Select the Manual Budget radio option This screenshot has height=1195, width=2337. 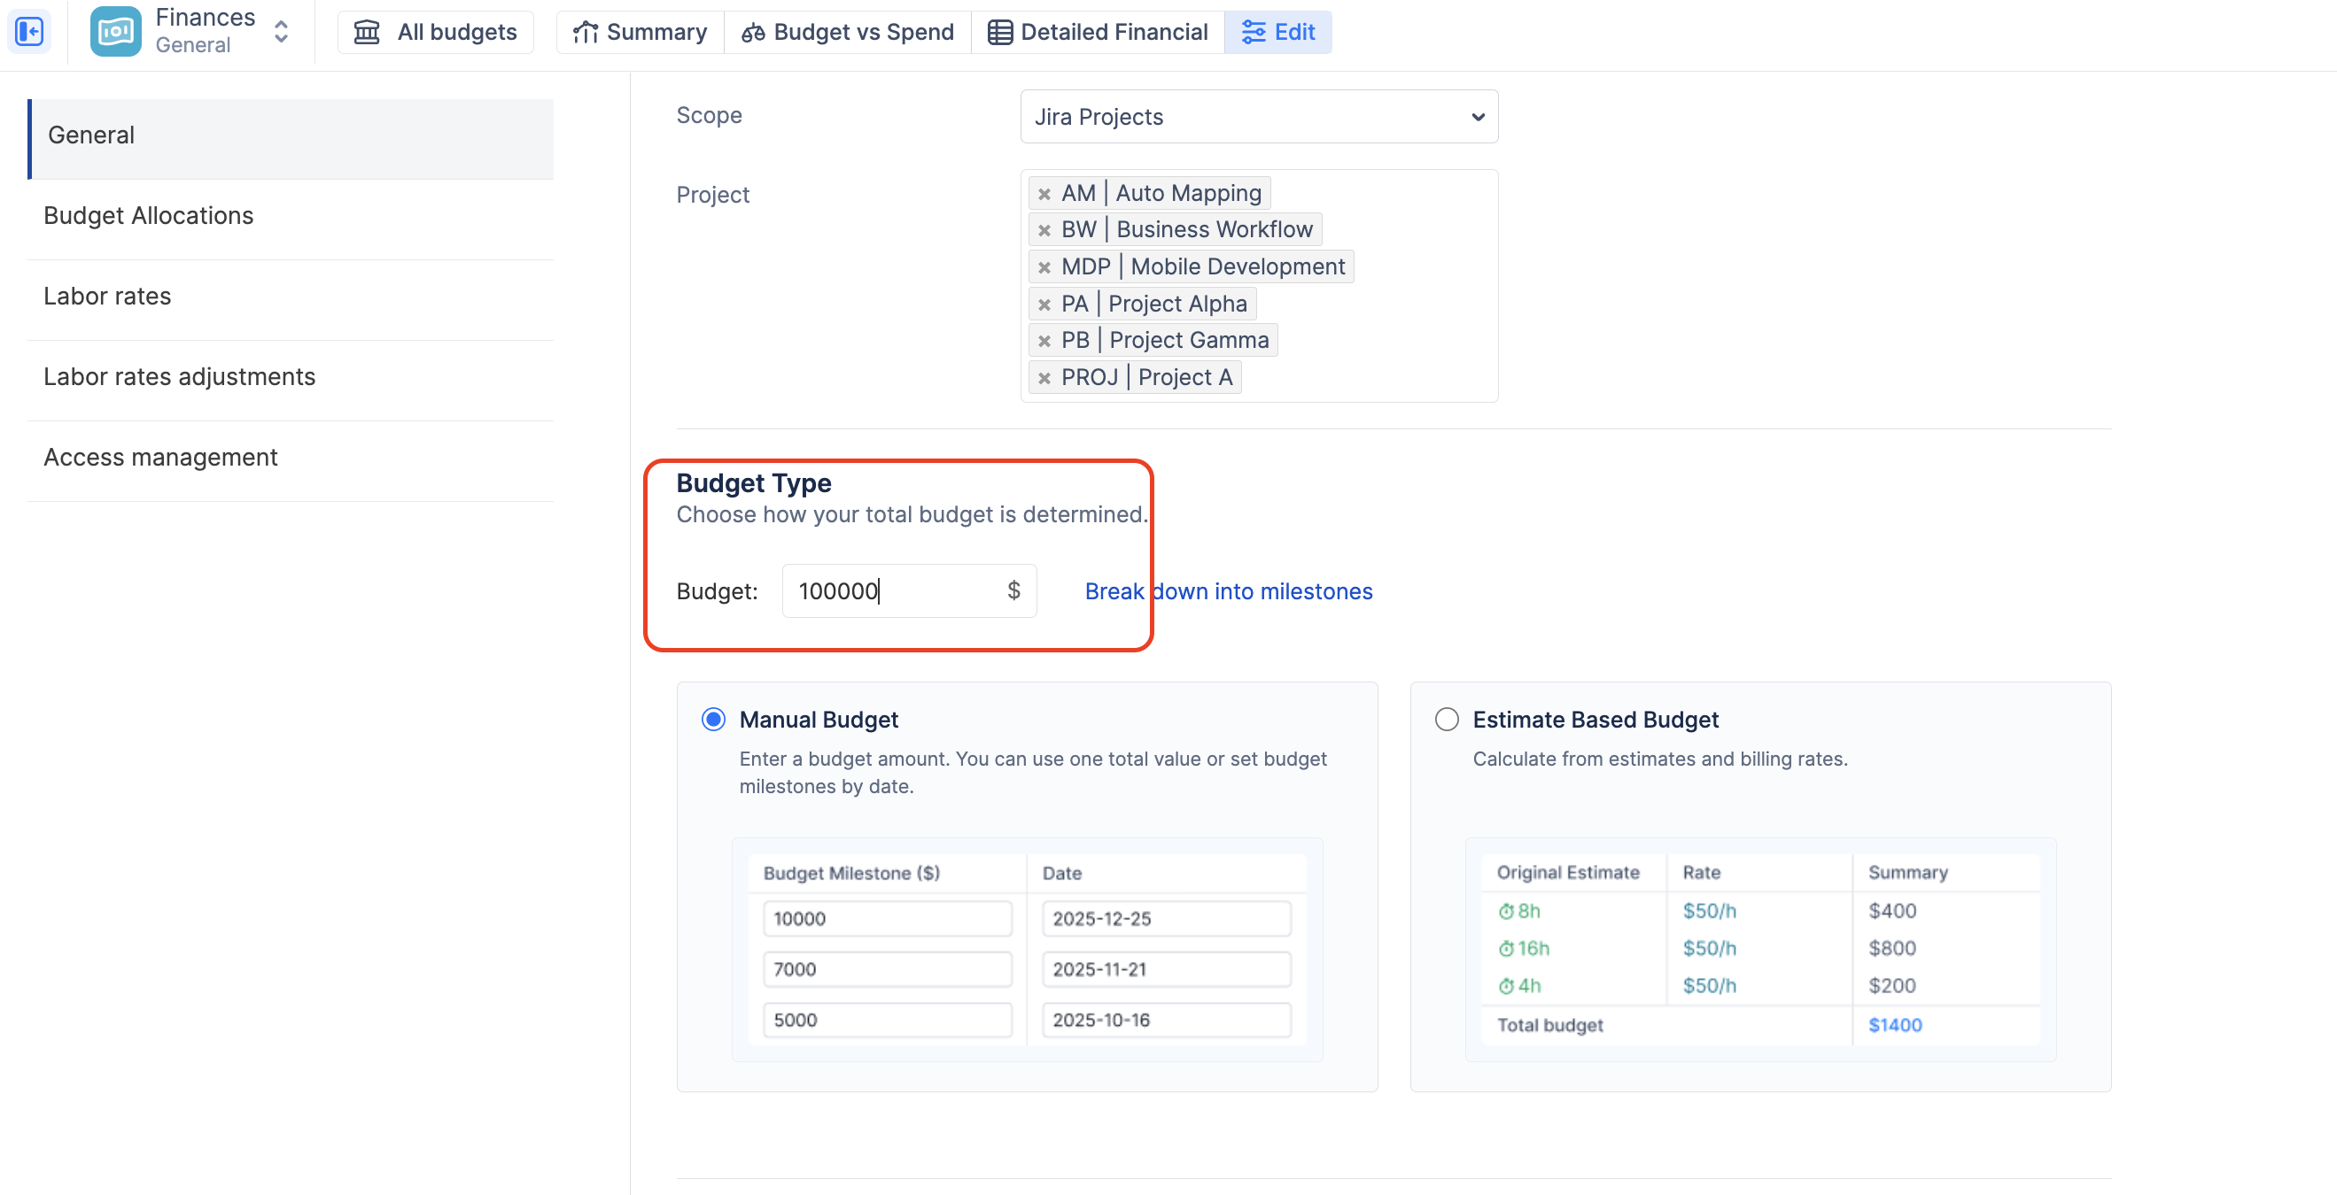pyautogui.click(x=713, y=719)
